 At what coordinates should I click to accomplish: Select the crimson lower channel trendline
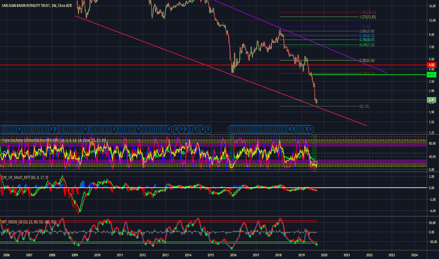point(221,71)
